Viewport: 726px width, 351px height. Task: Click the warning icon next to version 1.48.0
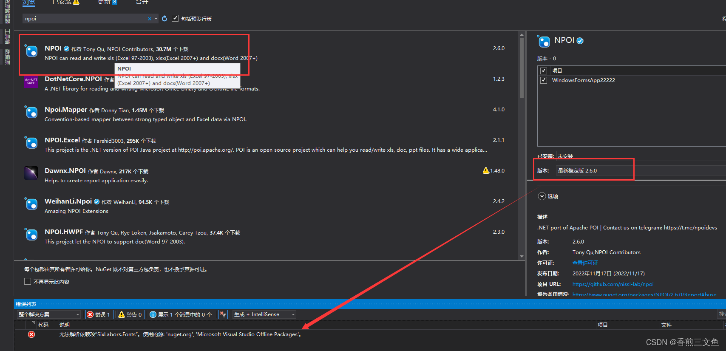tap(486, 170)
